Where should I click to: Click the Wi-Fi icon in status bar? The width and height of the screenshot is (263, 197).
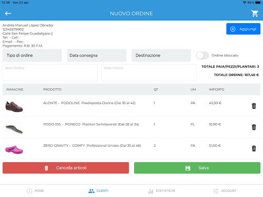click(x=245, y=3)
